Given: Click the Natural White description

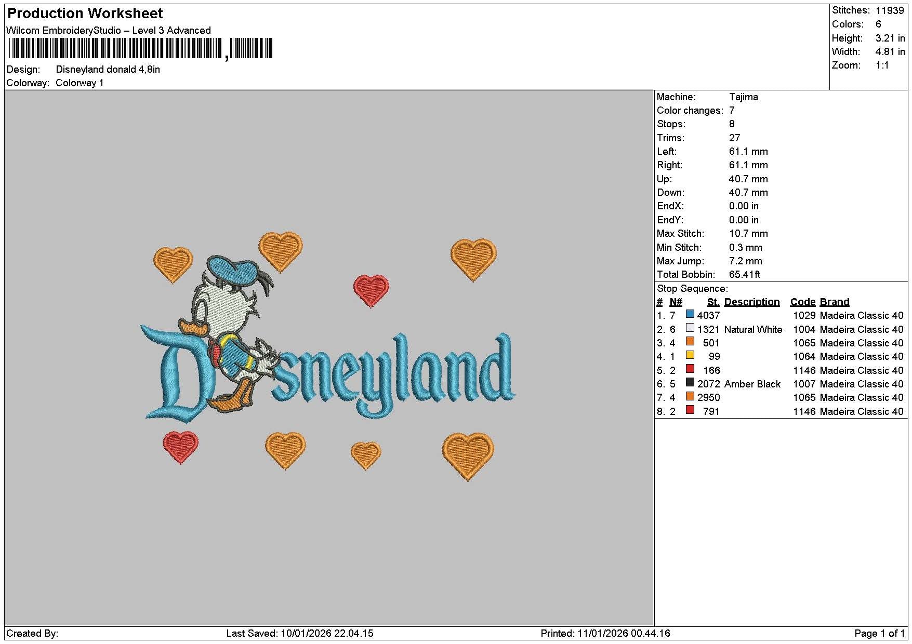Looking at the screenshot, I should coord(752,329).
